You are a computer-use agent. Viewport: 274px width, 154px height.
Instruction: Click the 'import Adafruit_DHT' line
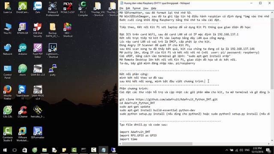pyautogui.click(x=135, y=132)
